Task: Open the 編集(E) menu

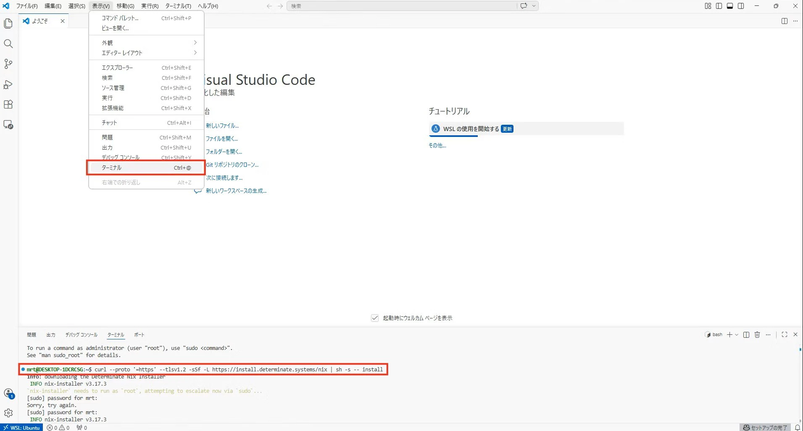Action: pos(53,6)
